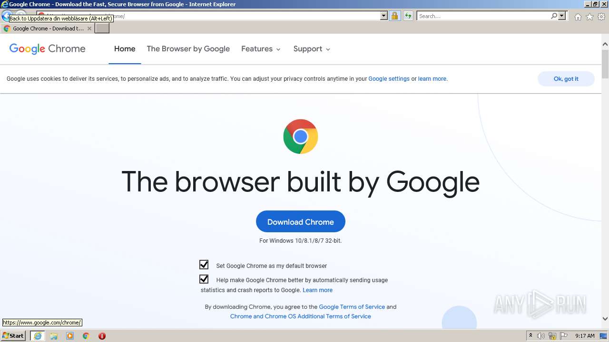This screenshot has width=609, height=342.
Task: Click the network tray icon
Action: 552,336
